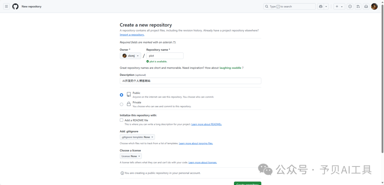Expand the .gitignore template dropdown
384x185 pixels.
tap(137, 137)
